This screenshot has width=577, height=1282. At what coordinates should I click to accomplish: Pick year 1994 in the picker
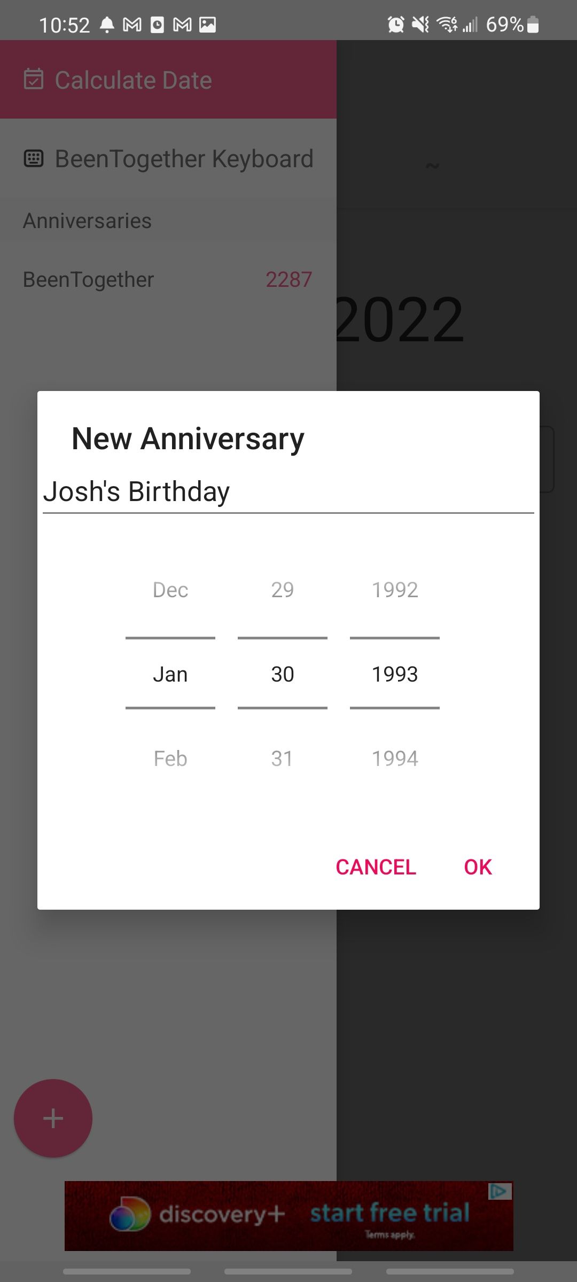395,759
